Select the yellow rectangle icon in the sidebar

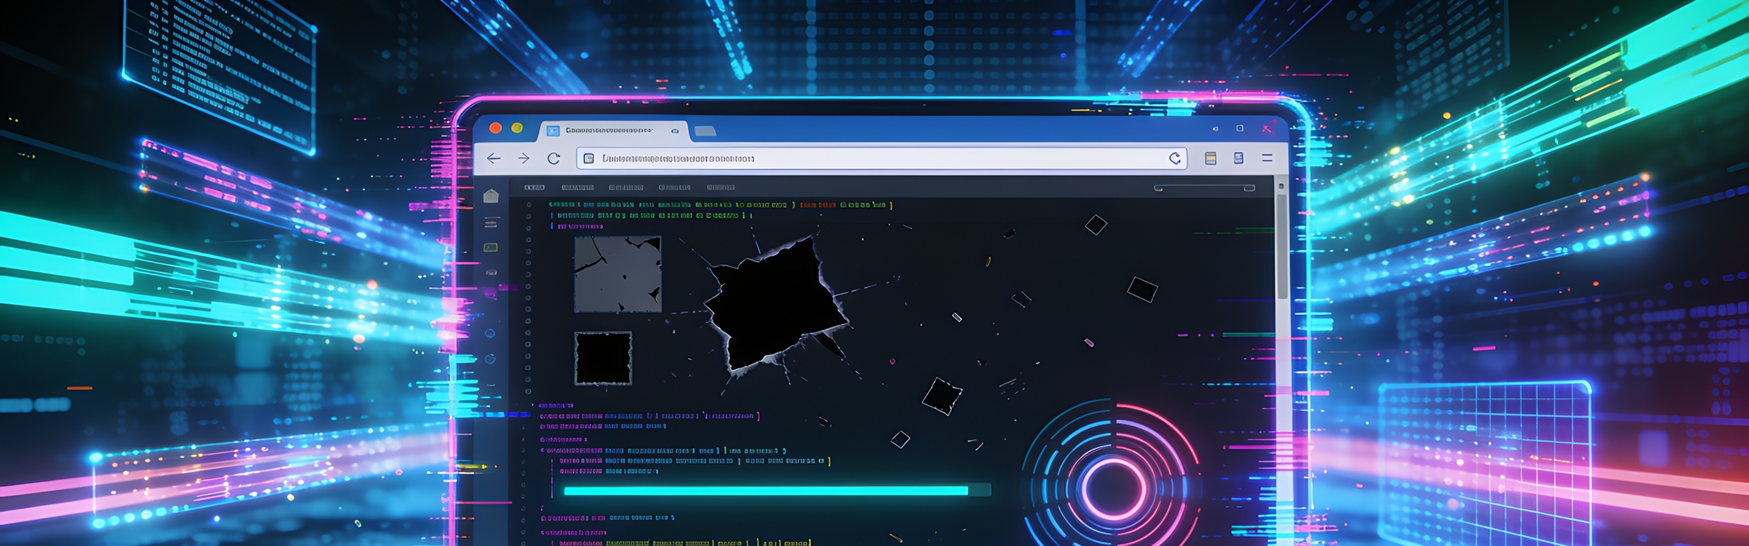click(491, 248)
